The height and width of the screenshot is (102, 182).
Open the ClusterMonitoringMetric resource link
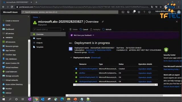point(88,69)
